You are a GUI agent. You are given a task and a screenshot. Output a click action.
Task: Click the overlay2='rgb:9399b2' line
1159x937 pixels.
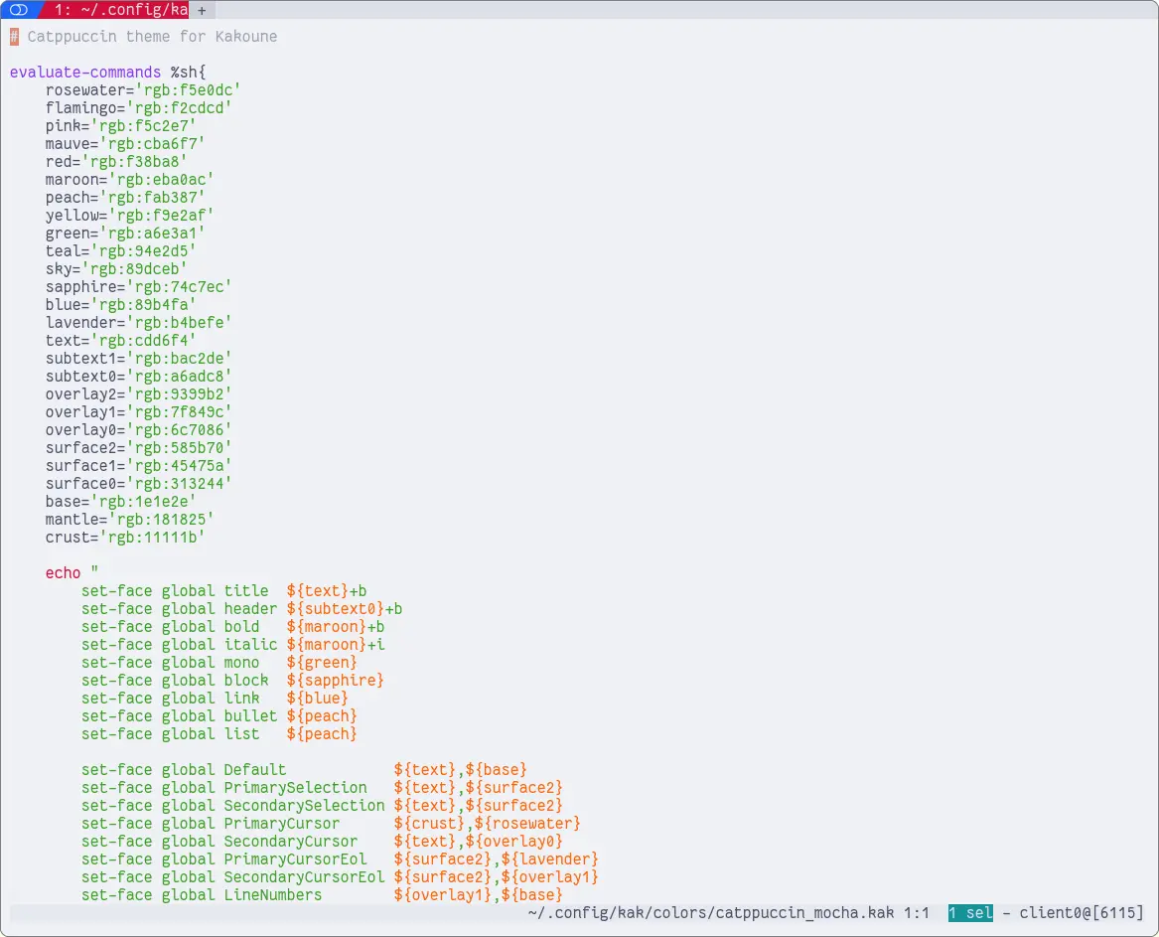click(138, 394)
